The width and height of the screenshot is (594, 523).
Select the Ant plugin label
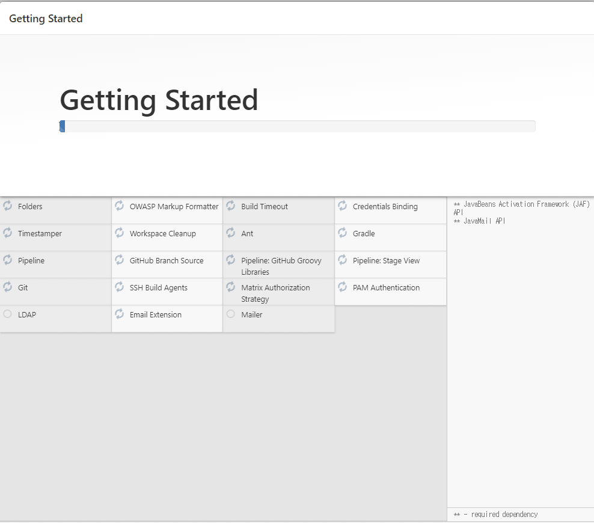click(247, 234)
